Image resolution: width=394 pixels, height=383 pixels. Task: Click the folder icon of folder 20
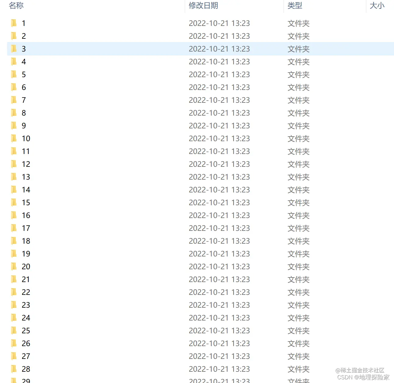14,267
